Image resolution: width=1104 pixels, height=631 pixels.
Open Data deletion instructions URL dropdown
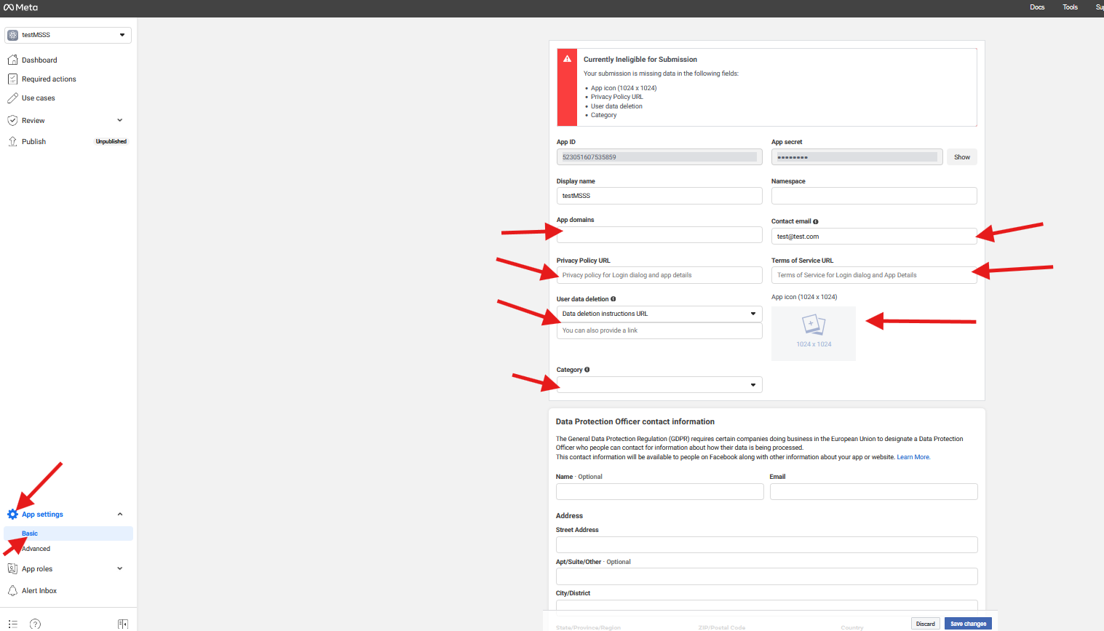[x=659, y=314]
